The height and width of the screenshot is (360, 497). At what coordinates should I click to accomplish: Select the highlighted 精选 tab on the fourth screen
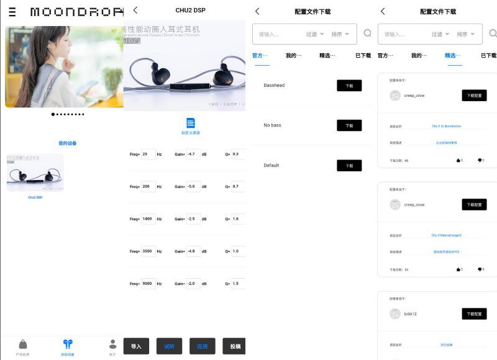click(x=453, y=55)
